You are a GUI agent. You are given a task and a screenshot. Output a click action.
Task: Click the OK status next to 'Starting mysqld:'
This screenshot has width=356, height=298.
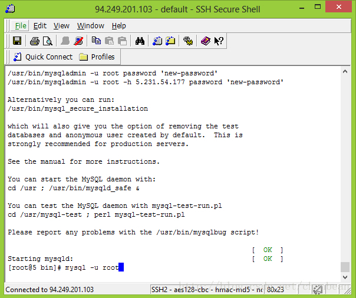pyautogui.click(x=268, y=259)
